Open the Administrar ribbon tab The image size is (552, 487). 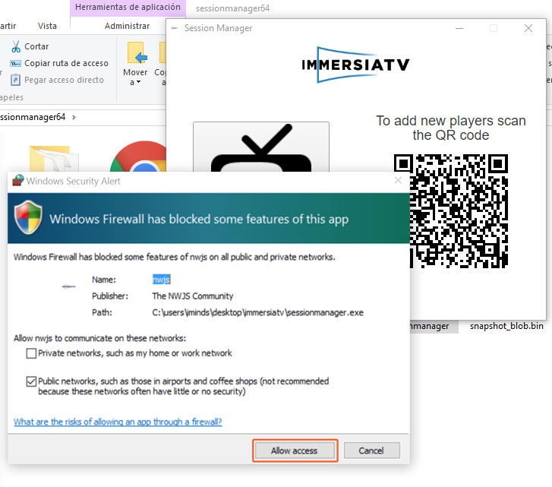tap(127, 26)
